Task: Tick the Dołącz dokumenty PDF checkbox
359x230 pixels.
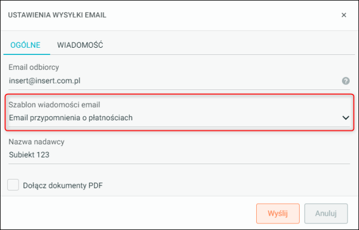Action: [x=14, y=185]
